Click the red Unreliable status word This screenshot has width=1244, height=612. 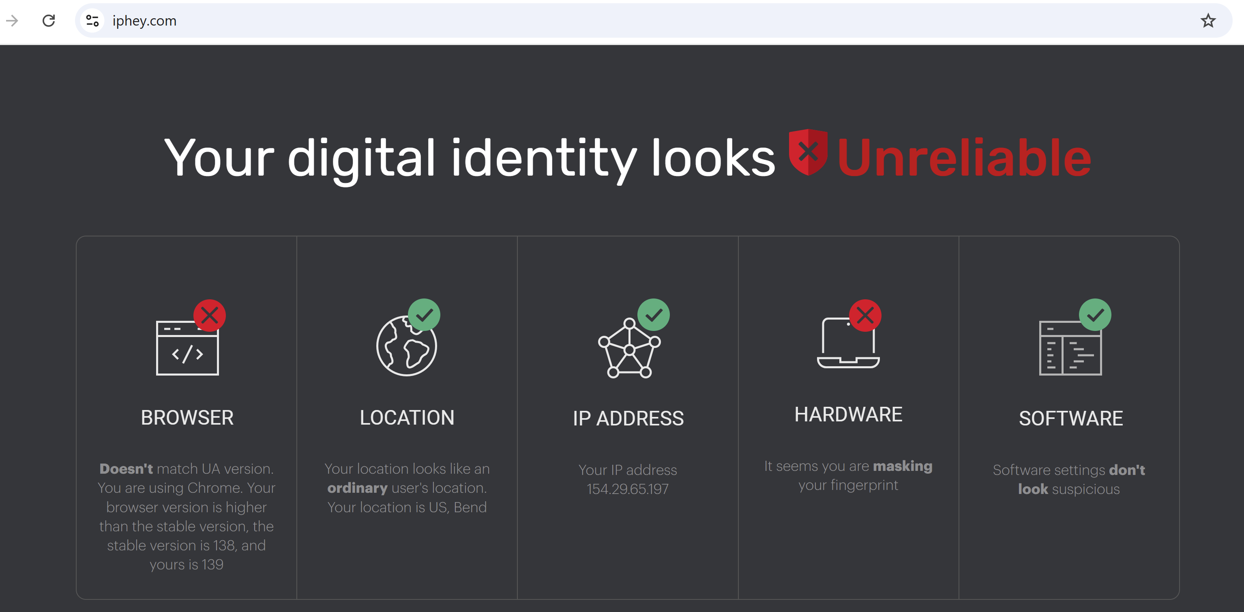coord(963,158)
